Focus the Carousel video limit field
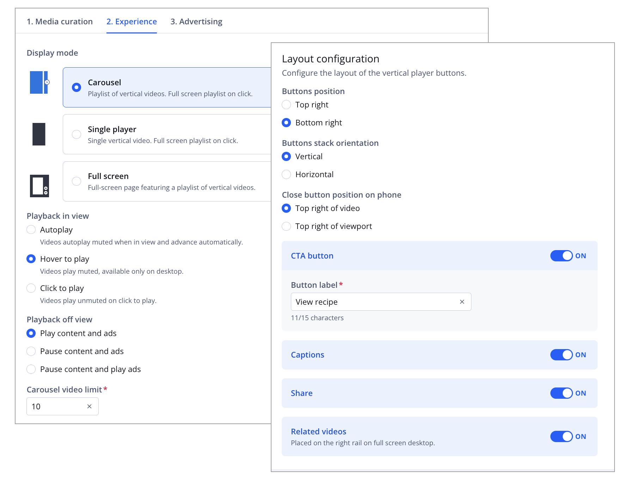 coord(62,407)
